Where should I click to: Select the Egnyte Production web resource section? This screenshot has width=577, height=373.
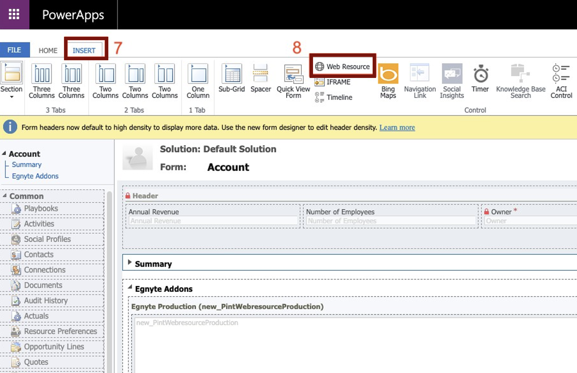tap(227, 306)
